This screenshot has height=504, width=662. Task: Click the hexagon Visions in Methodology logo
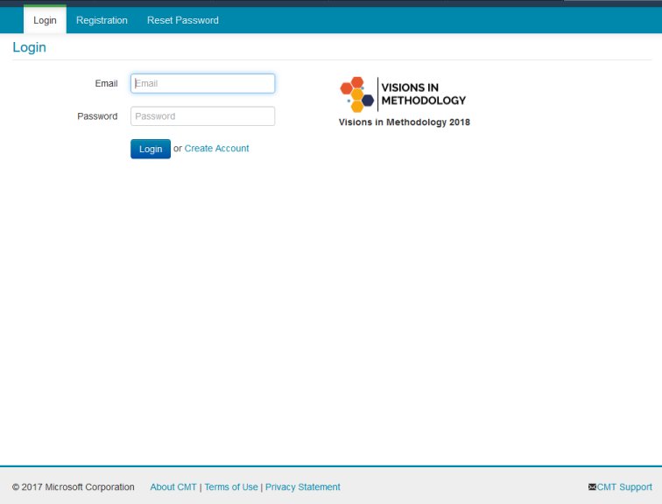coord(356,94)
